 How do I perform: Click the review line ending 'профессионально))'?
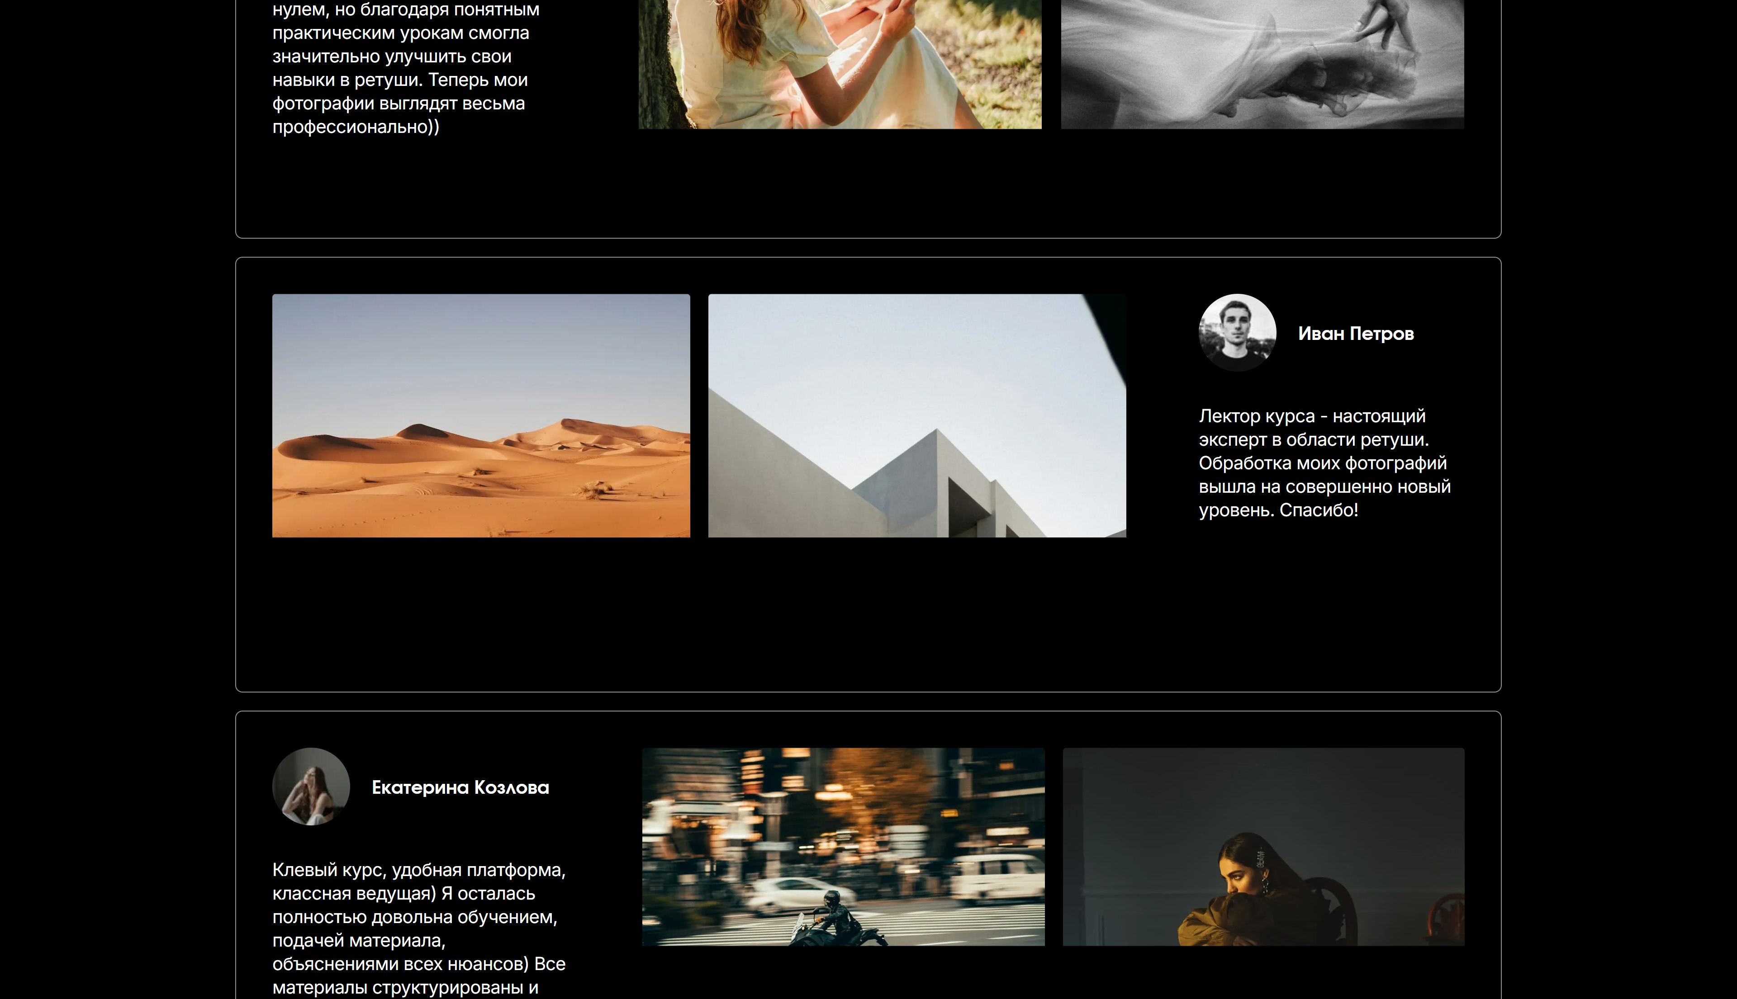[x=356, y=127]
